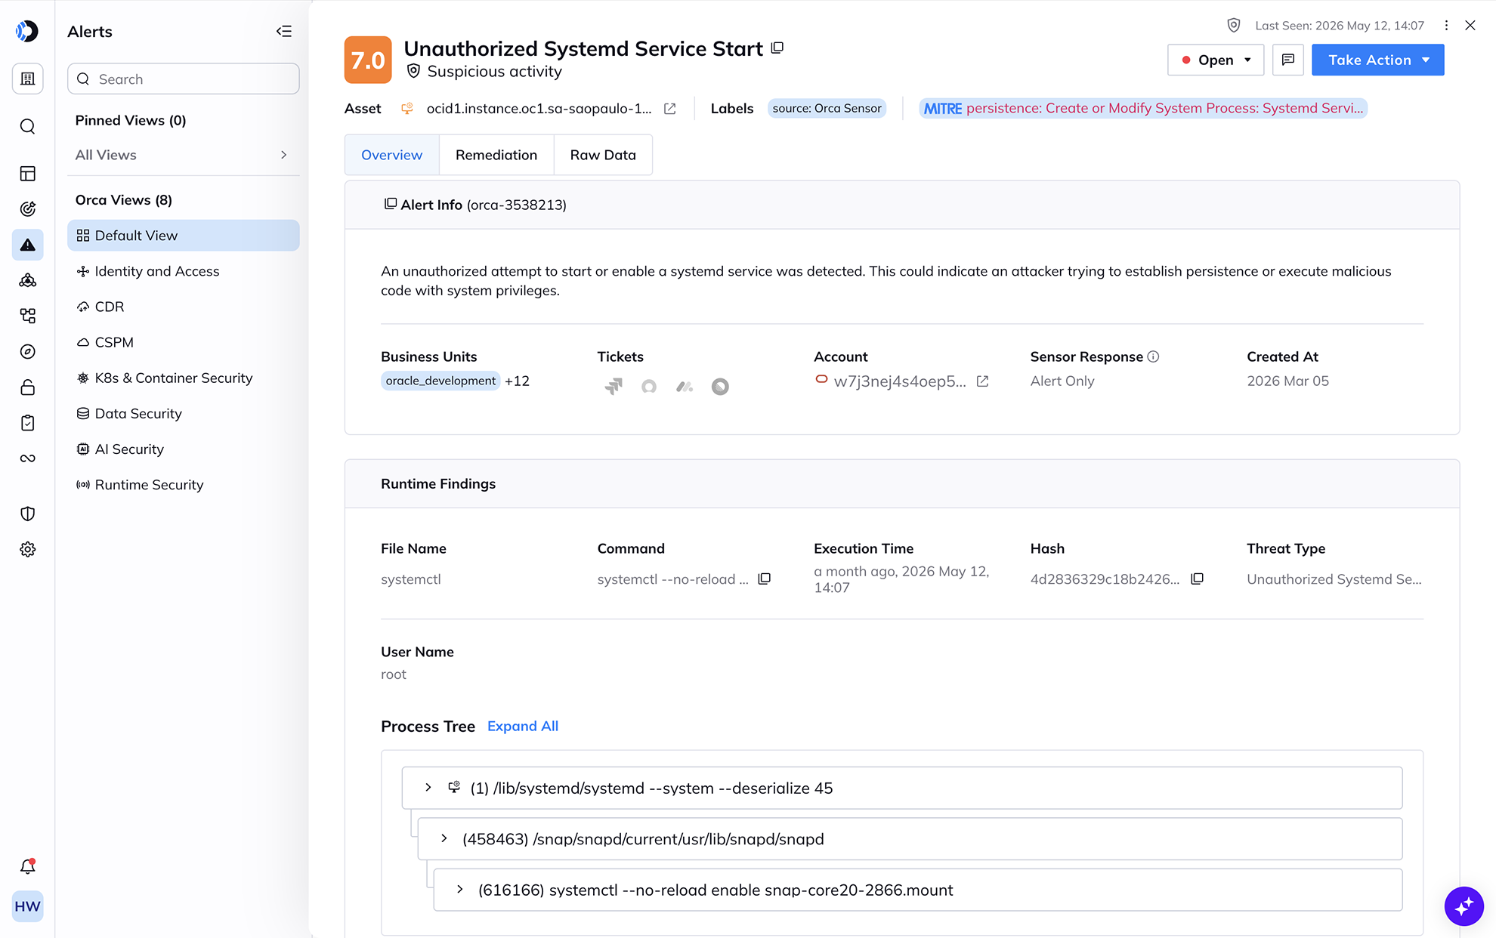Click account name w7j3nej4s4oep5

pos(900,381)
